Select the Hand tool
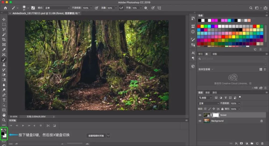This screenshot has width=269, height=146. (4, 115)
